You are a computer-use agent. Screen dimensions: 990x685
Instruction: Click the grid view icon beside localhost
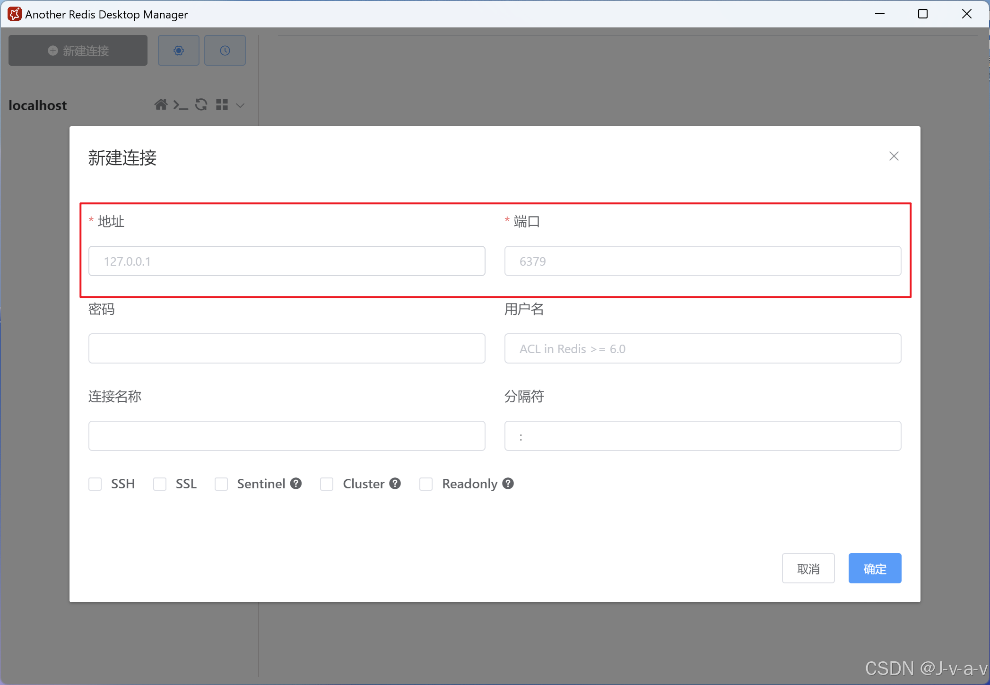click(x=221, y=104)
